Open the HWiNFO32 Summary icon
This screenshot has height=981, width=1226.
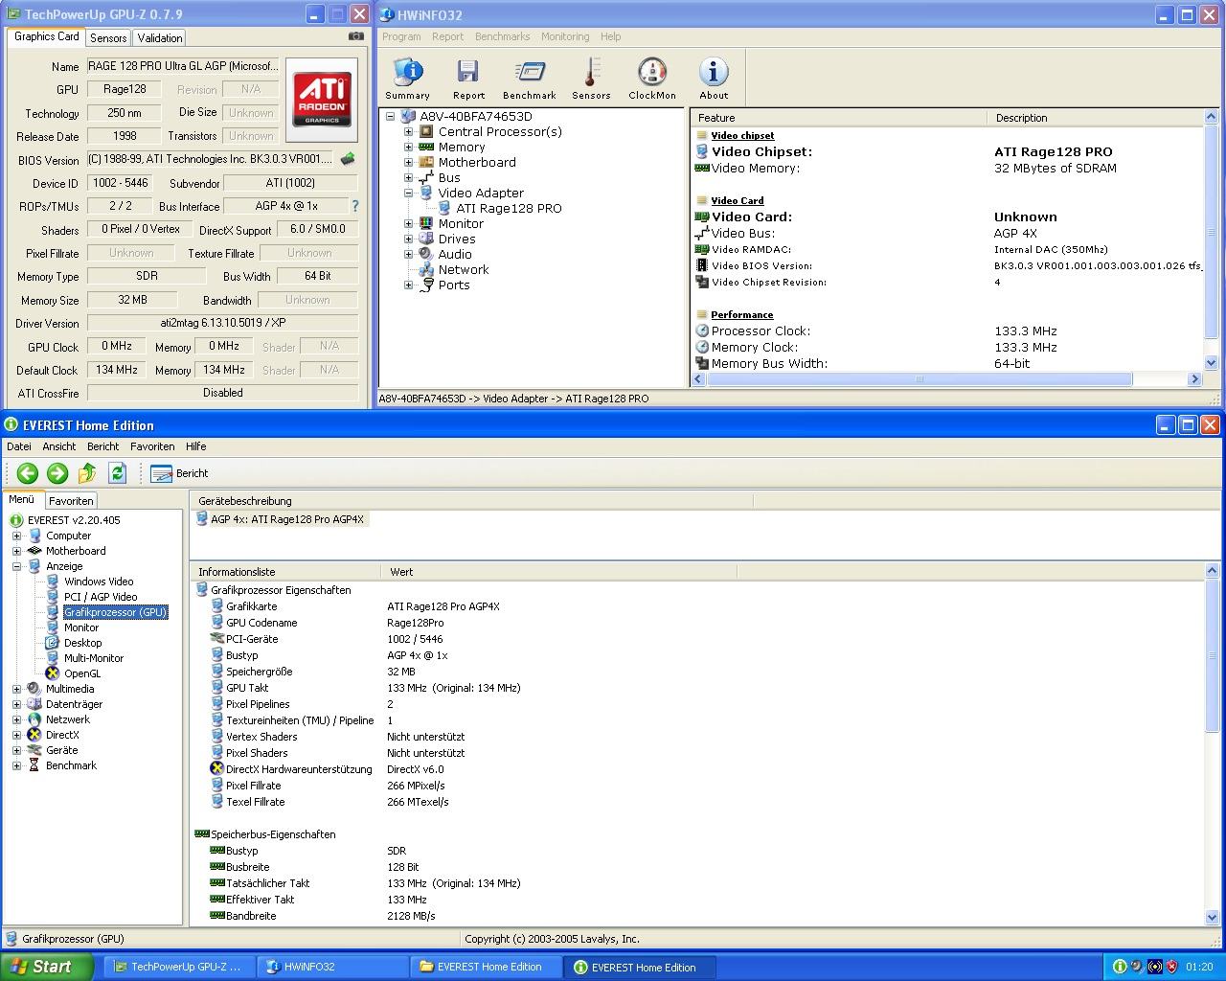(x=408, y=73)
